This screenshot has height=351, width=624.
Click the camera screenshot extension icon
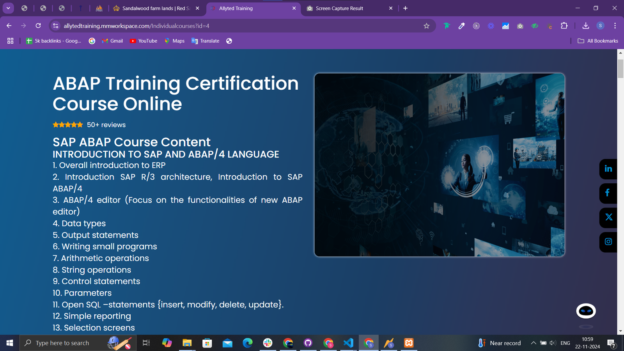click(x=520, y=26)
